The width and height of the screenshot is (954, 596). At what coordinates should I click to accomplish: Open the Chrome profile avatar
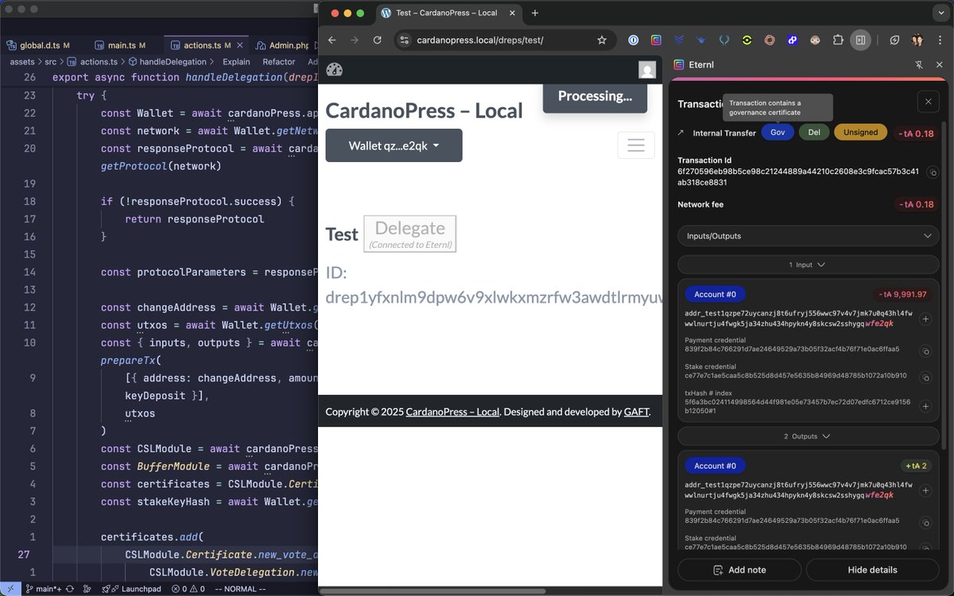click(917, 40)
